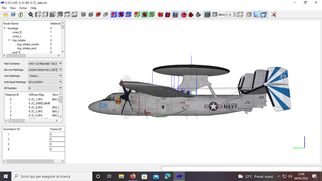Switch to view cube with top face shaded
This screenshot has height=181, width=322.
click(67, 14)
